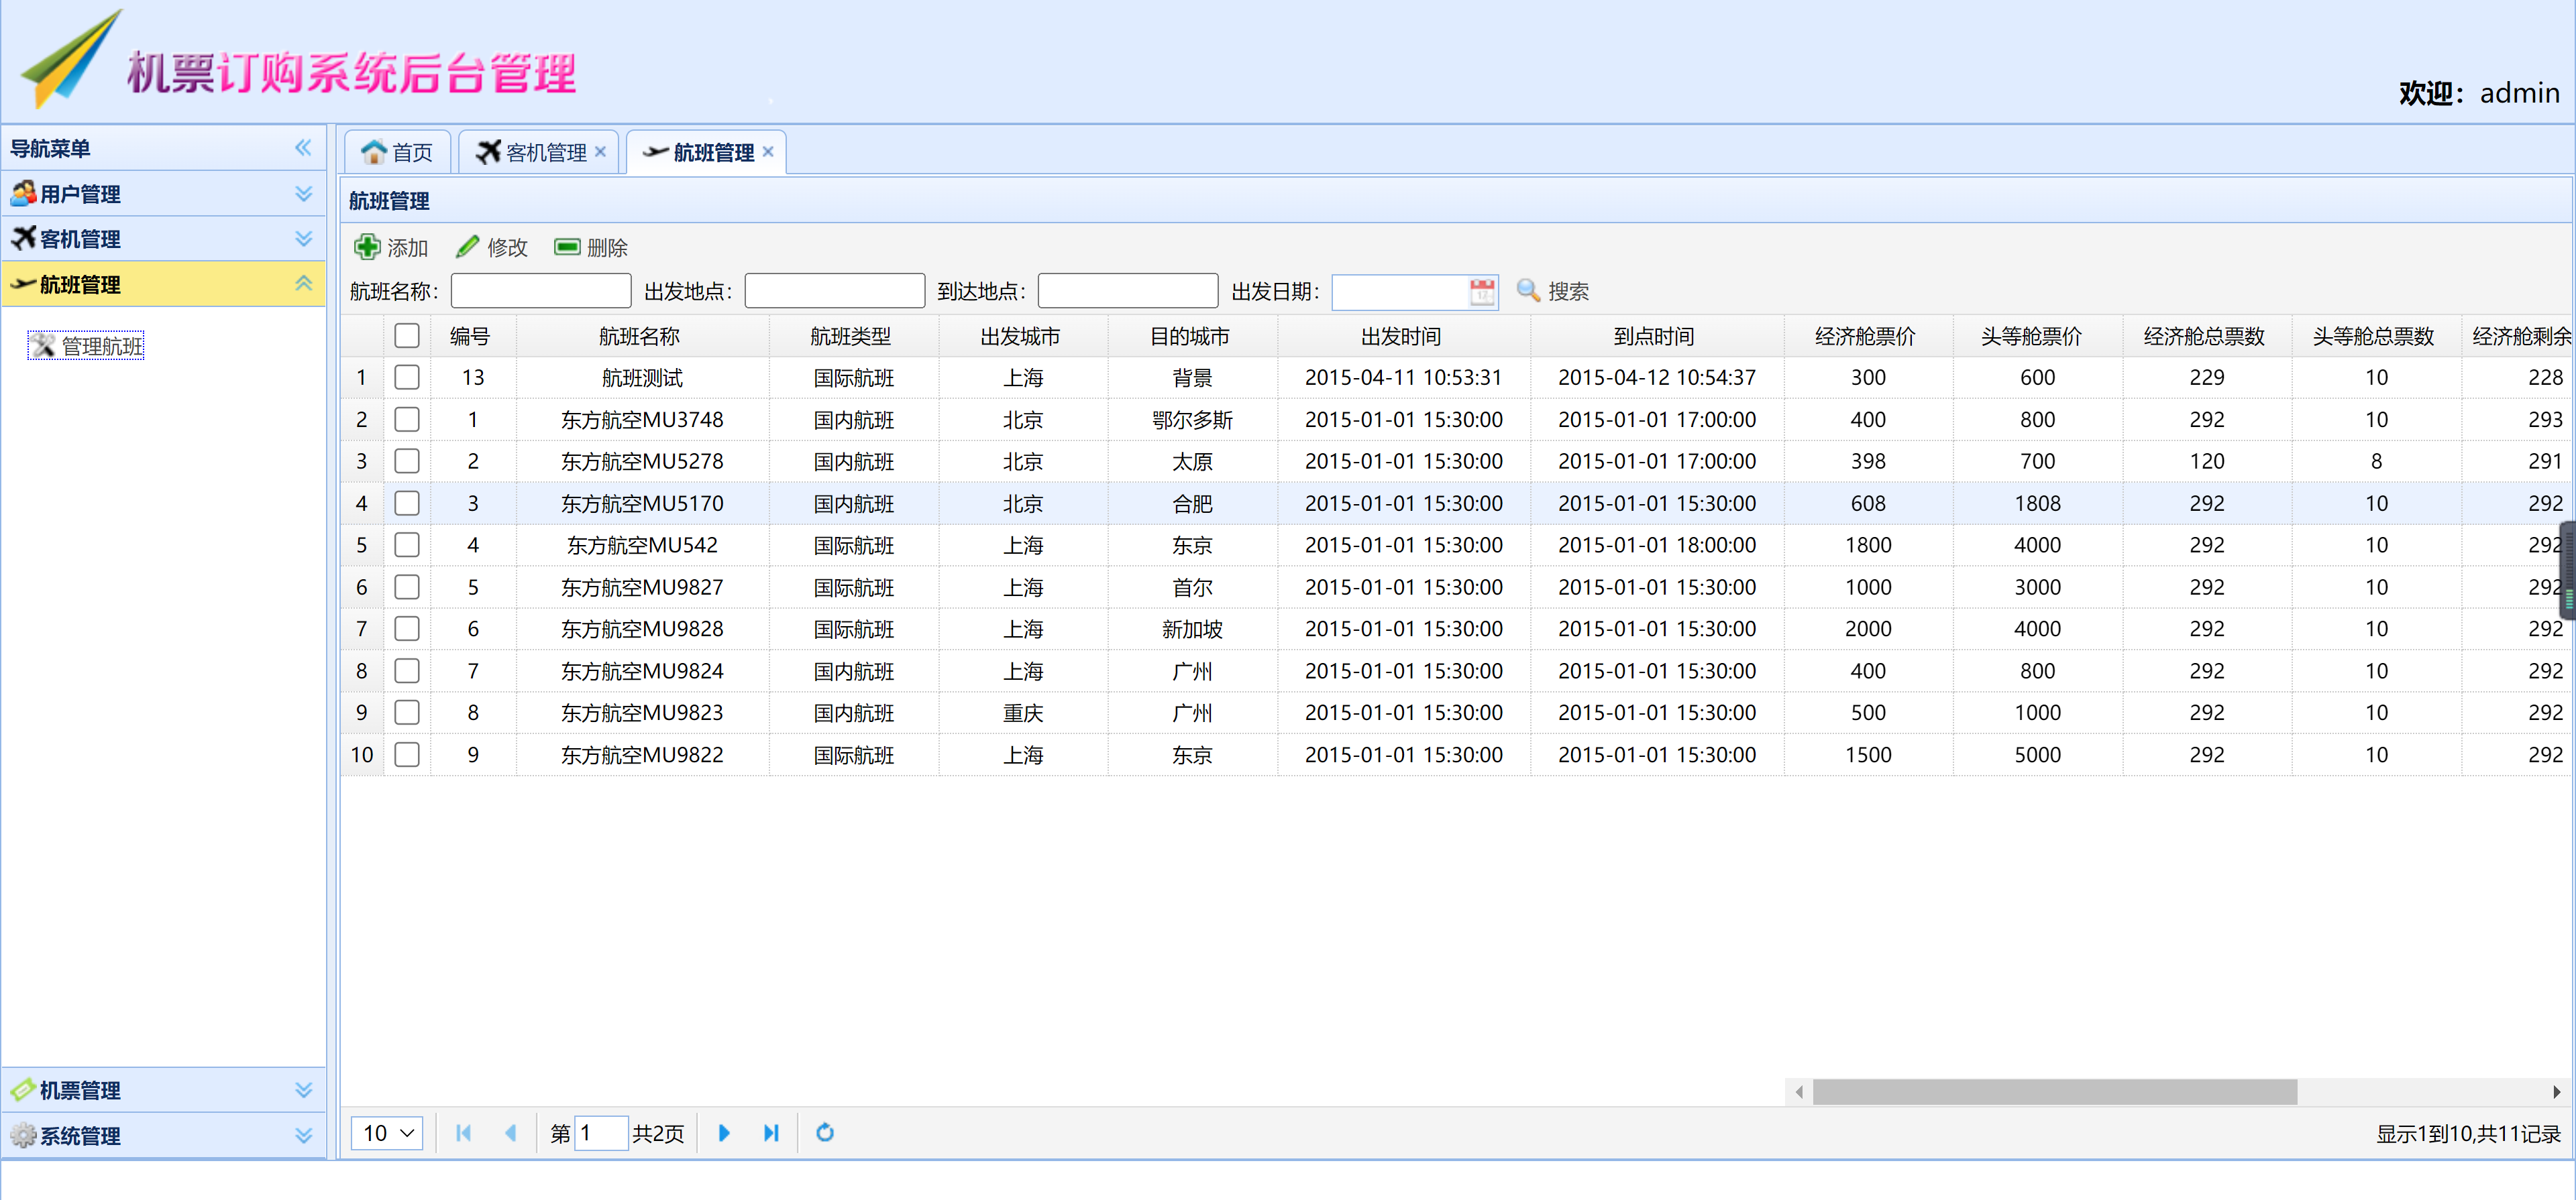This screenshot has width=2576, height=1200.
Task: Check the row checkbox for 东方航空MU3748
Action: pos(407,420)
